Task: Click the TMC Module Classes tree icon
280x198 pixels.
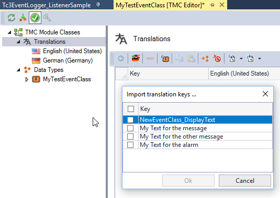Action: pos(18,32)
